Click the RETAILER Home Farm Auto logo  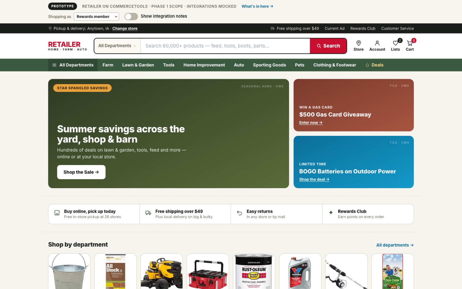click(x=68, y=46)
